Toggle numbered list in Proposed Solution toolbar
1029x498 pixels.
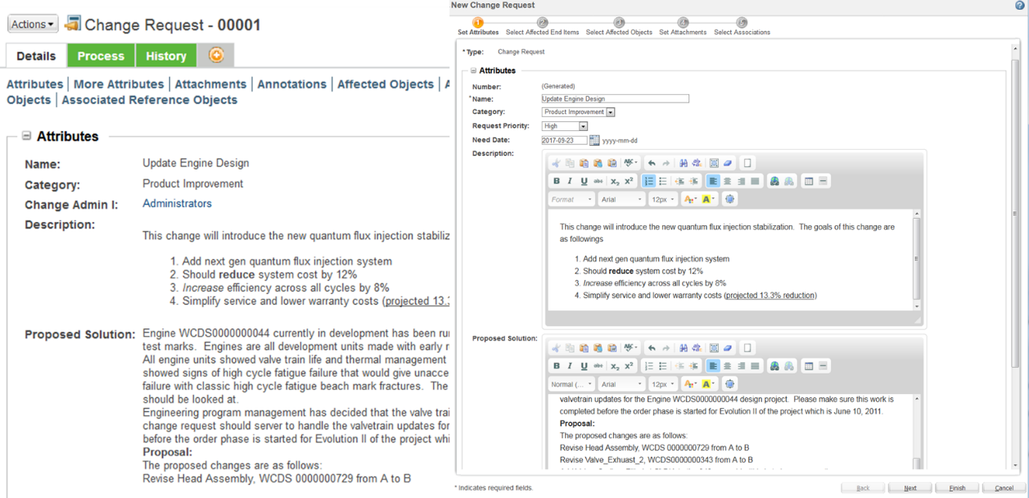click(648, 365)
